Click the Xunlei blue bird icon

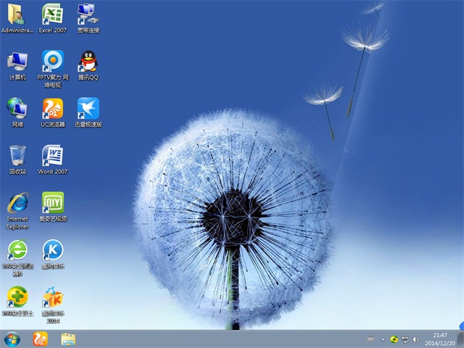[x=88, y=109]
